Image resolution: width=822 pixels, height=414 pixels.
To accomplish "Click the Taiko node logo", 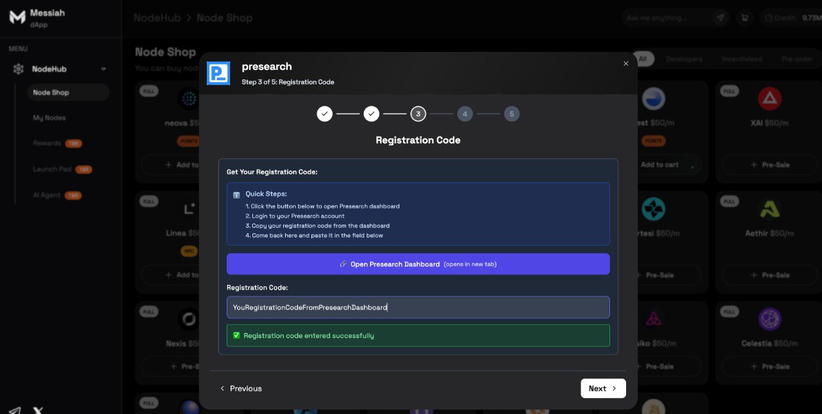I will click(653, 319).
